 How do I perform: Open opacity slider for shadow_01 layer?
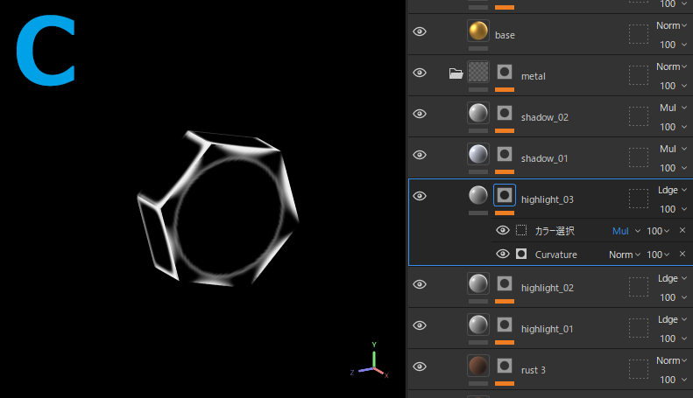point(672,168)
